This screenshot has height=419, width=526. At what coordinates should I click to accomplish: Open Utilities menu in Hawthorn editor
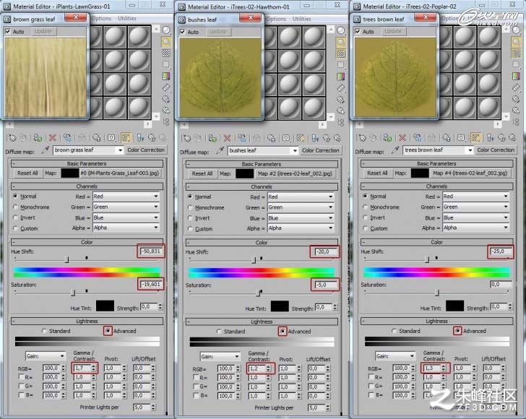click(301, 19)
